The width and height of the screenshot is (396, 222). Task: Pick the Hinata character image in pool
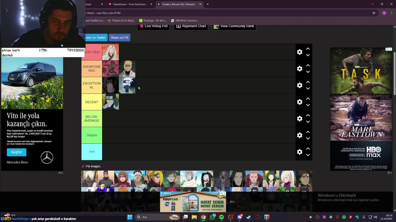pos(271,179)
